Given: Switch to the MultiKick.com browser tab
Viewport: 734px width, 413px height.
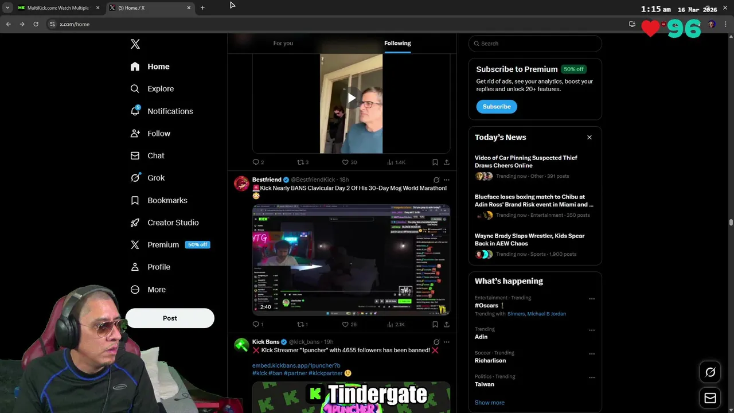Looking at the screenshot, I should click(57, 8).
